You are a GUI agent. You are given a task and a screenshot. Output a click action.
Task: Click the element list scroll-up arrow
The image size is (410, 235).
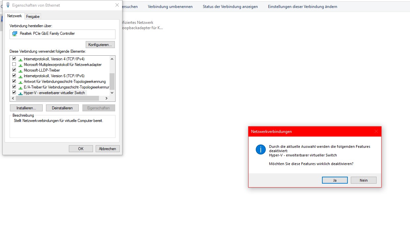point(112,59)
